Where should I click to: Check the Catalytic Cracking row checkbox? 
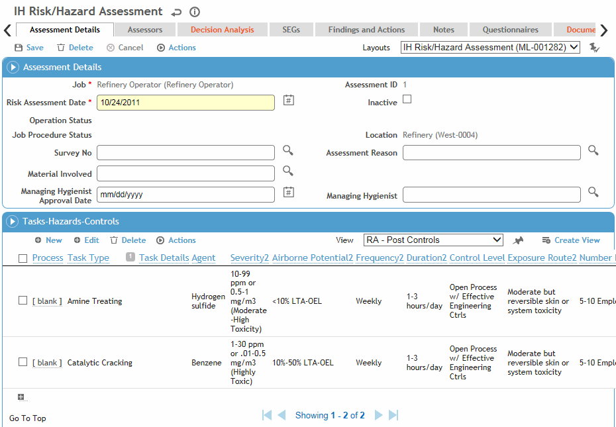click(x=23, y=361)
